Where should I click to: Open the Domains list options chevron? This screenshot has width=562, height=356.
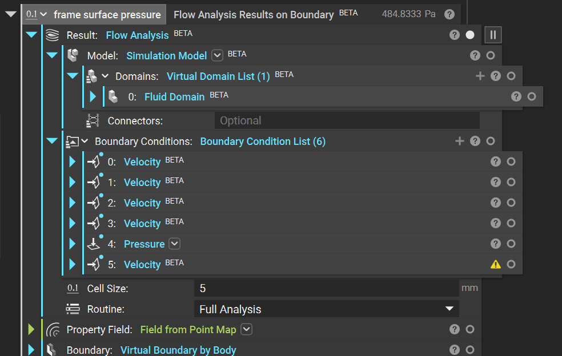[105, 76]
